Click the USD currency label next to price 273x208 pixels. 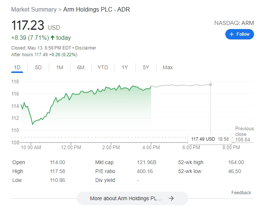(54, 28)
